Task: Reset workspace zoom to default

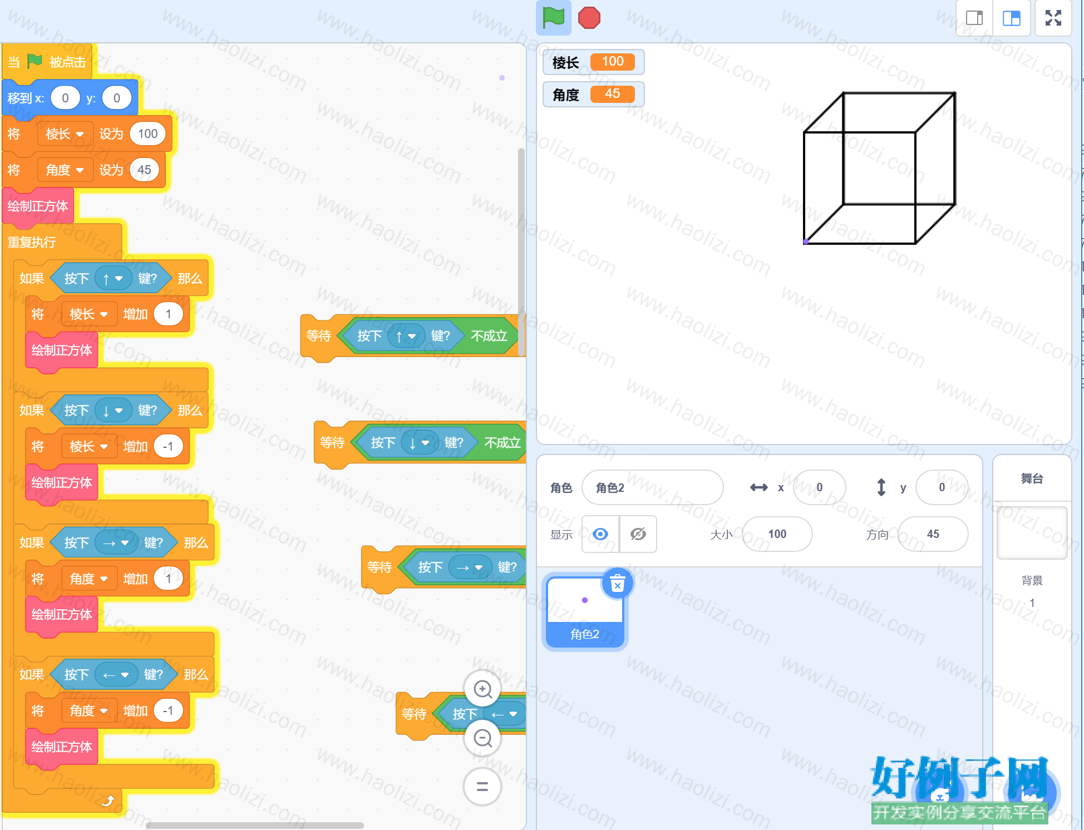Action: click(x=482, y=787)
